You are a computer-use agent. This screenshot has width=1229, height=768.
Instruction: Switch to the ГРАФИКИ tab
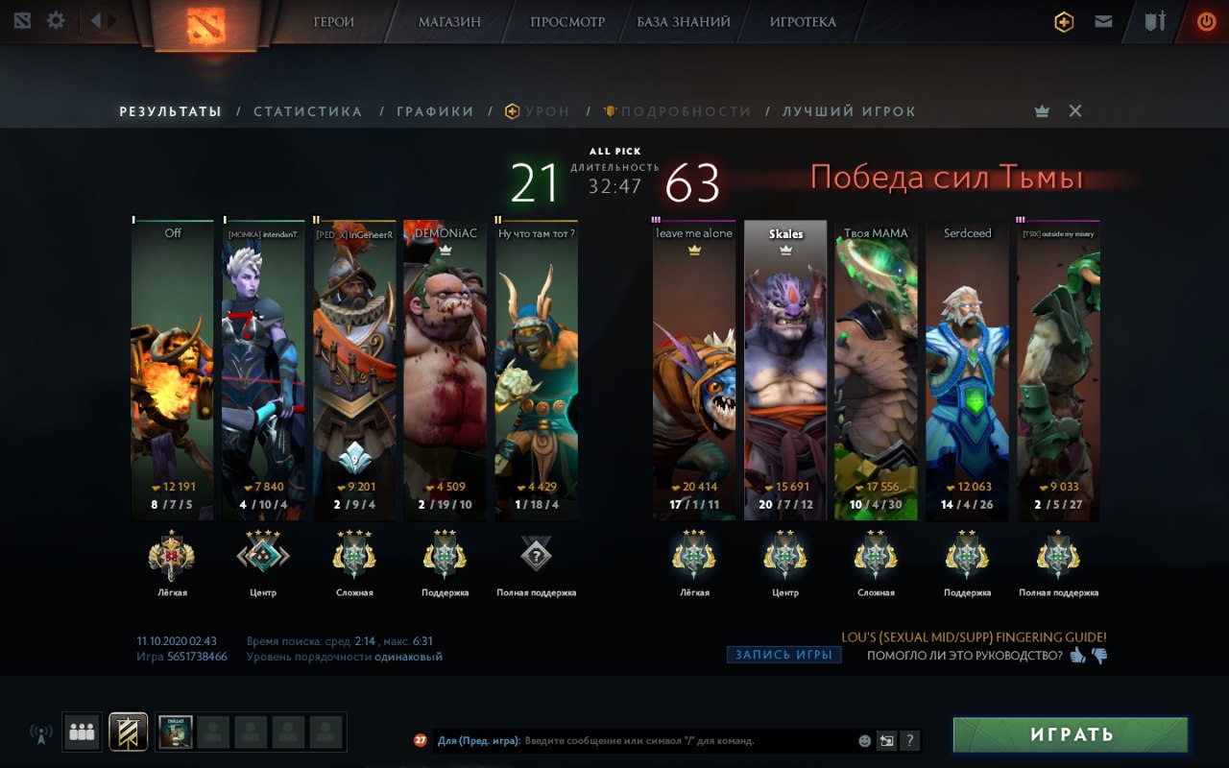coord(435,111)
